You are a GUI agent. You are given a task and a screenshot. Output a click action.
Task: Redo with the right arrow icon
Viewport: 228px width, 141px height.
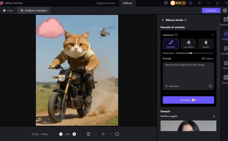coord(110,134)
